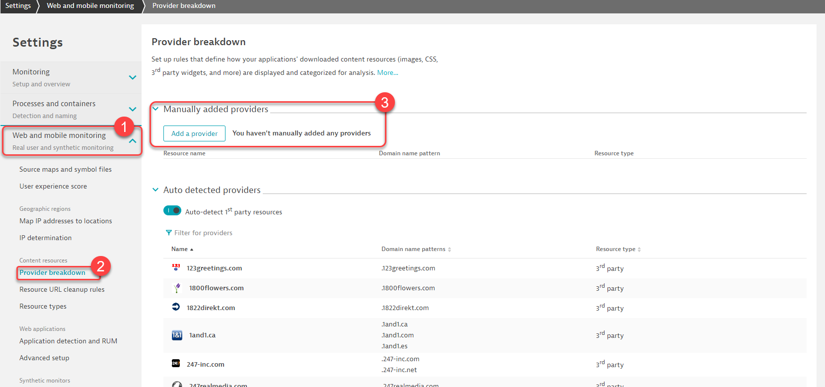Sort by Resource type column arrows
The width and height of the screenshot is (825, 387).
point(639,250)
